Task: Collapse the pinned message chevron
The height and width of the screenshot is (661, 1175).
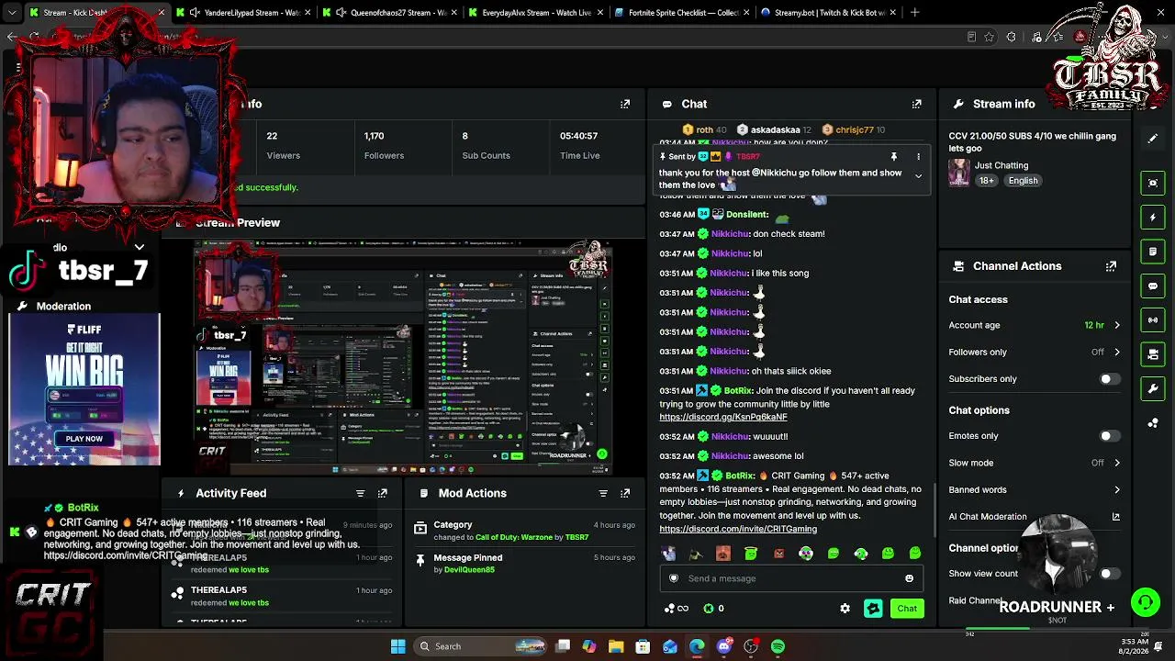Action: click(918, 176)
